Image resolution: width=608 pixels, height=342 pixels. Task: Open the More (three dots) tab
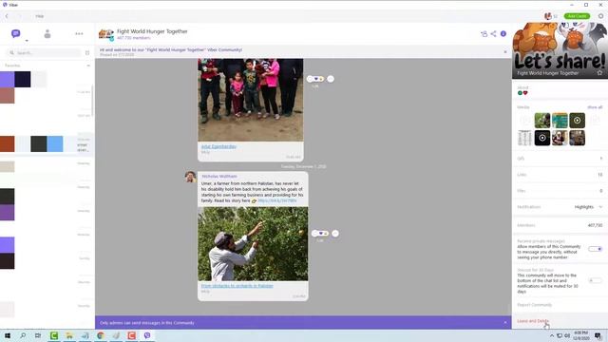[79, 34]
